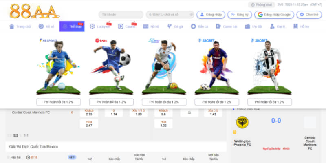Open the Trang chủ home icon
This screenshot has width=326, height=163.
point(12,26)
